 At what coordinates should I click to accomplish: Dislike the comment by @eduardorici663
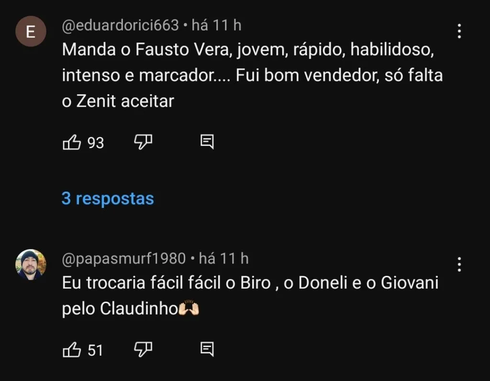144,142
